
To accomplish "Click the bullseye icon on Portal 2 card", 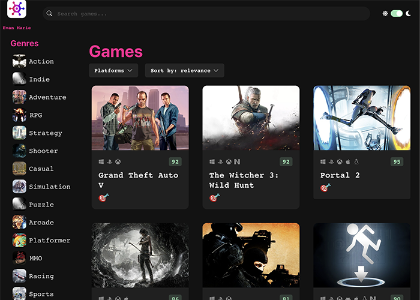I will [x=325, y=187].
